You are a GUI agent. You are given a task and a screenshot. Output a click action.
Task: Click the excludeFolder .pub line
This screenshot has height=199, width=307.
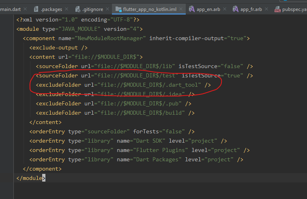click(x=114, y=104)
